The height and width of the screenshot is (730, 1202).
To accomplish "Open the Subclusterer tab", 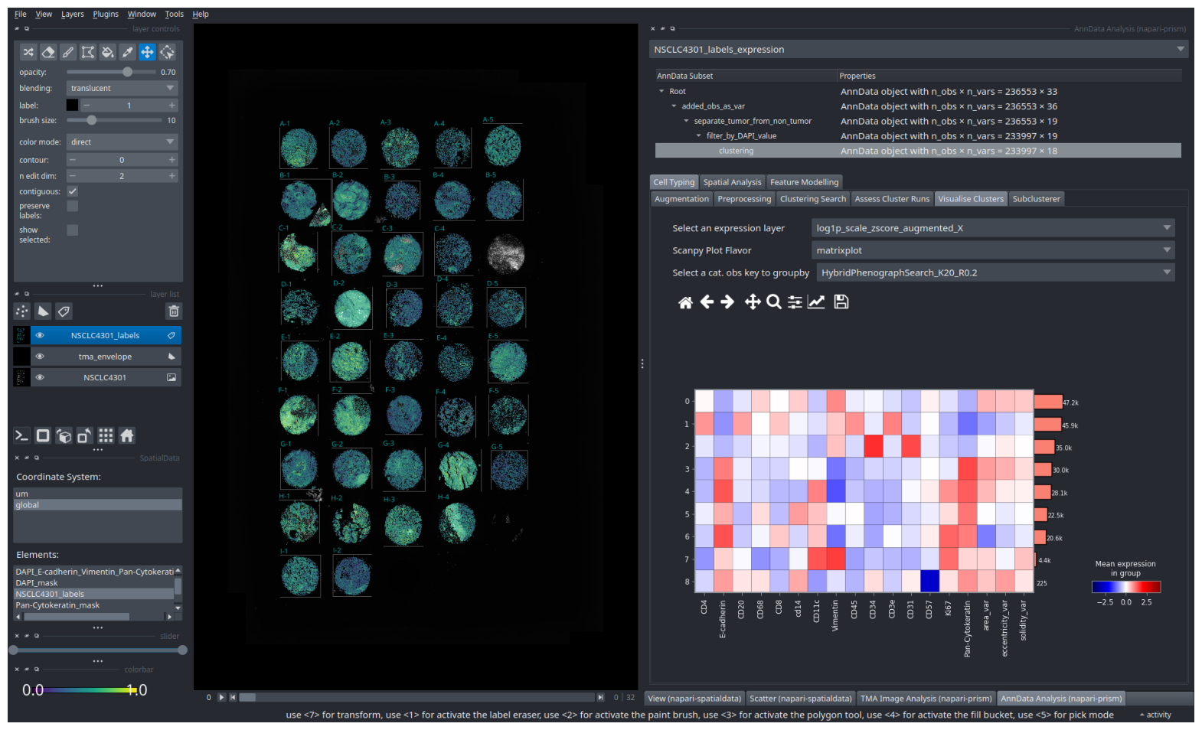I will click(x=1036, y=199).
